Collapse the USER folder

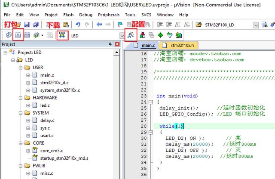(21, 68)
